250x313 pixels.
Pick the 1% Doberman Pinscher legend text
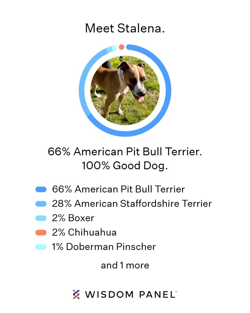104,247
